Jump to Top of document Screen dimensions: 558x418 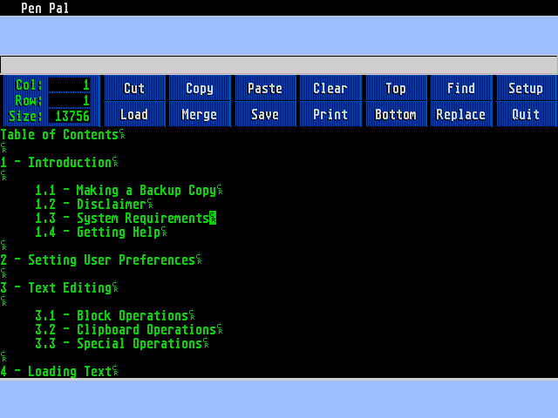396,88
